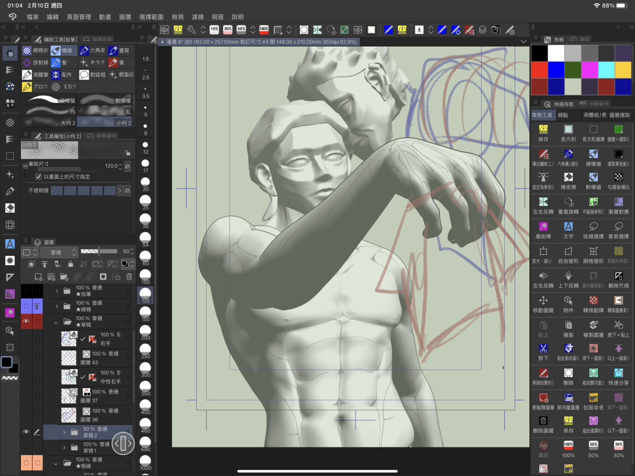The height and width of the screenshot is (476, 635).
Task: Click the 30% button in quick access
Action: 618,449
